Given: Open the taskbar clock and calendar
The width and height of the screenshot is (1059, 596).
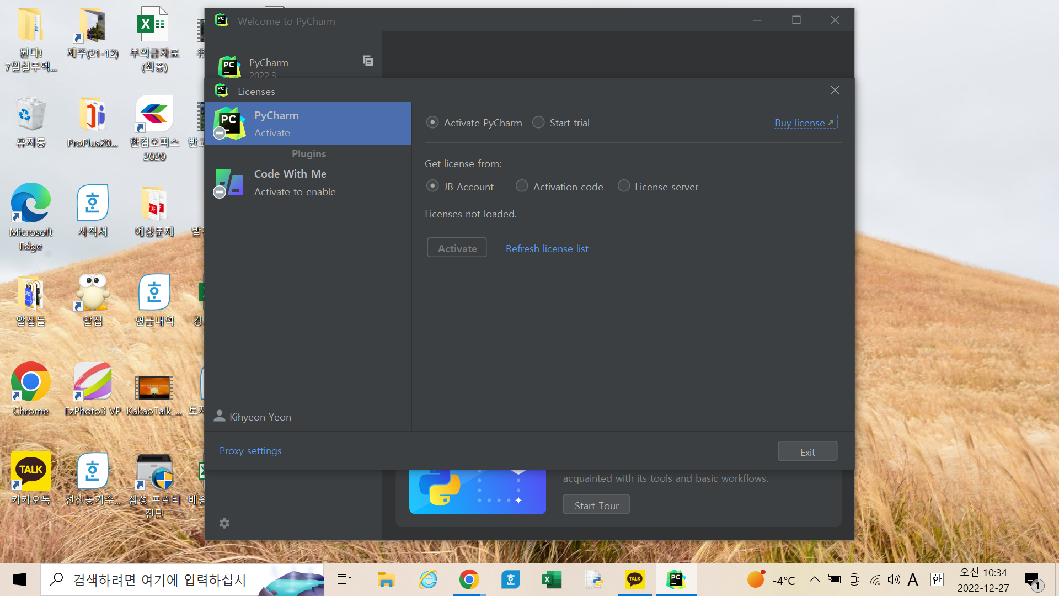Looking at the screenshot, I should tap(983, 580).
